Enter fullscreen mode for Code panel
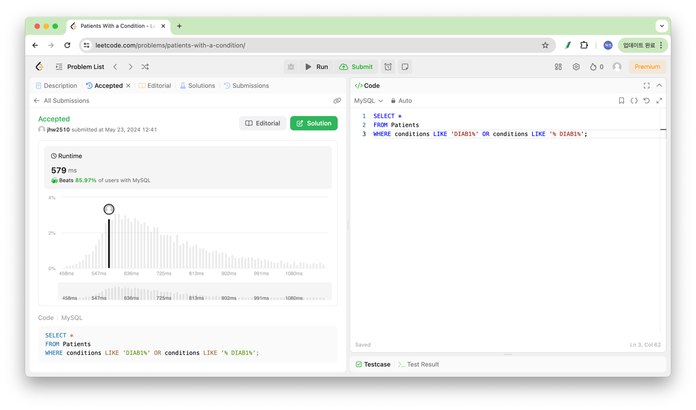This screenshot has width=696, height=410. [646, 85]
